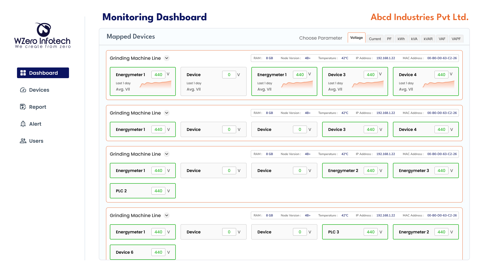Select the kVAR tab
Viewport: 487px width, 274px height.
428,39
